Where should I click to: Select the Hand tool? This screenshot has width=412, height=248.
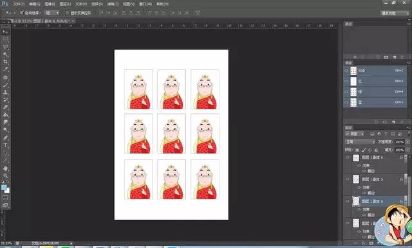5,168
